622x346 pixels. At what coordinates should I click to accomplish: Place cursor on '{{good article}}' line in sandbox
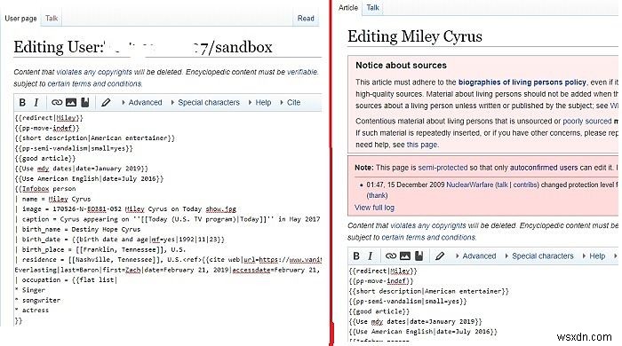(x=44, y=158)
